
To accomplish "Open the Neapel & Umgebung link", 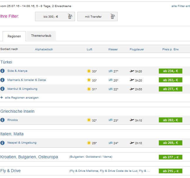I will coord(22,143).
